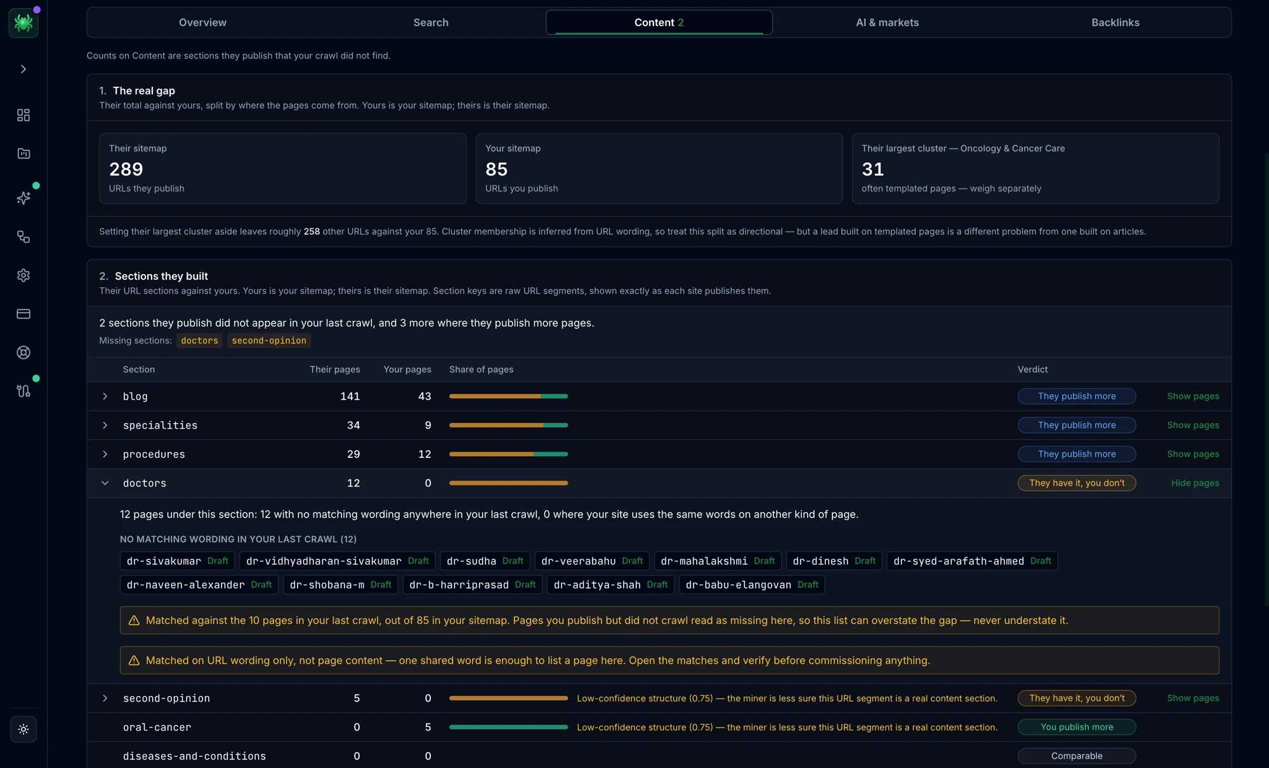Click the Oncology & Cancer Care cluster card

[1035, 169]
